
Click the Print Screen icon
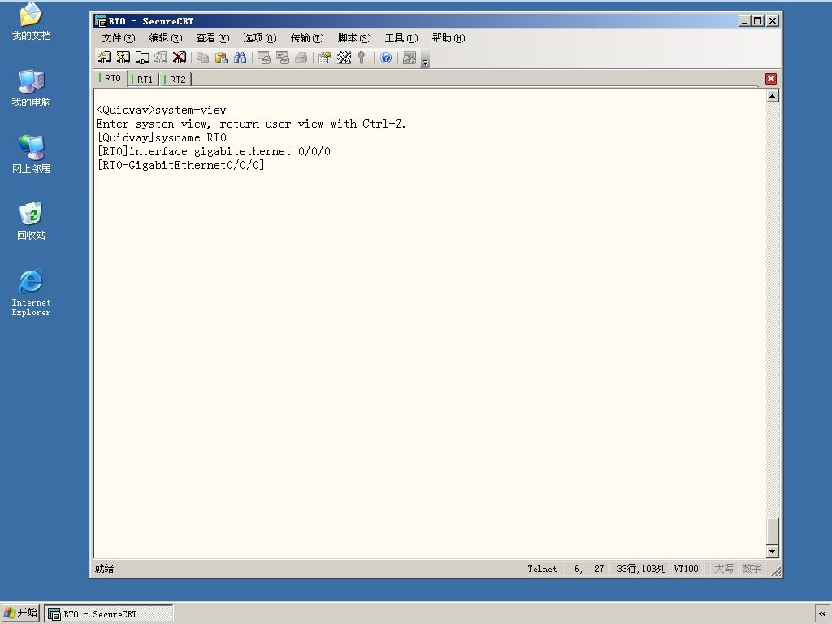pos(264,58)
